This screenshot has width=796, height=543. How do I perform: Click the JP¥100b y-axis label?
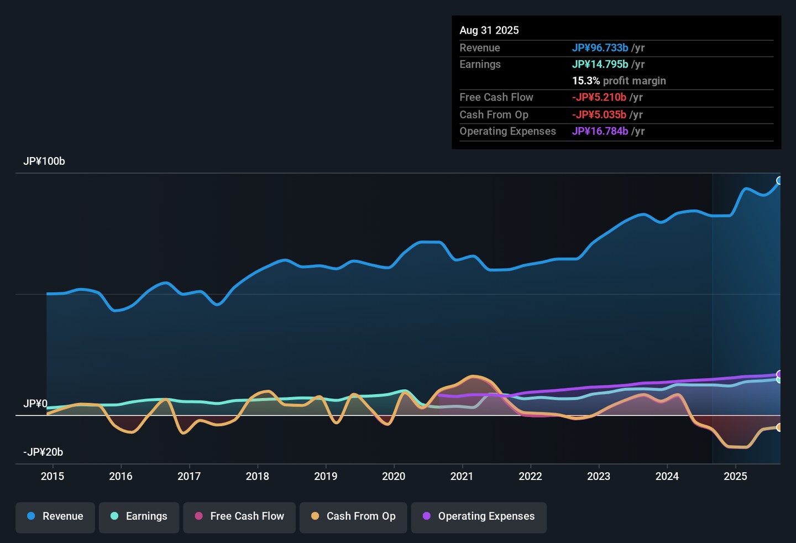tap(44, 161)
